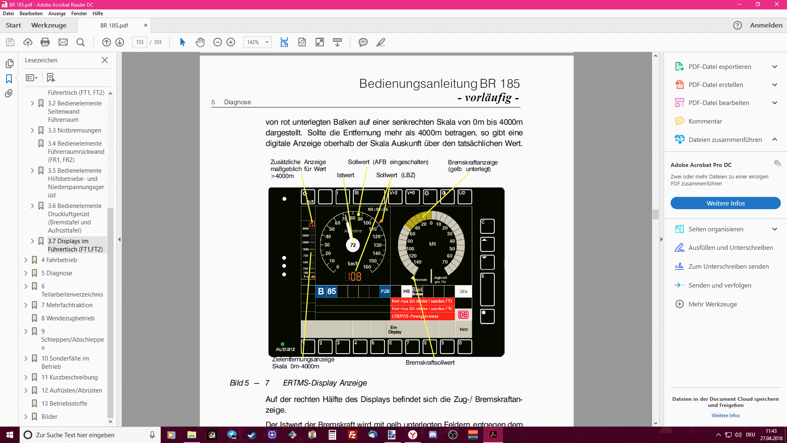This screenshot has height=443, width=787.
Task: Go to next page arrow icon
Action: click(120, 42)
